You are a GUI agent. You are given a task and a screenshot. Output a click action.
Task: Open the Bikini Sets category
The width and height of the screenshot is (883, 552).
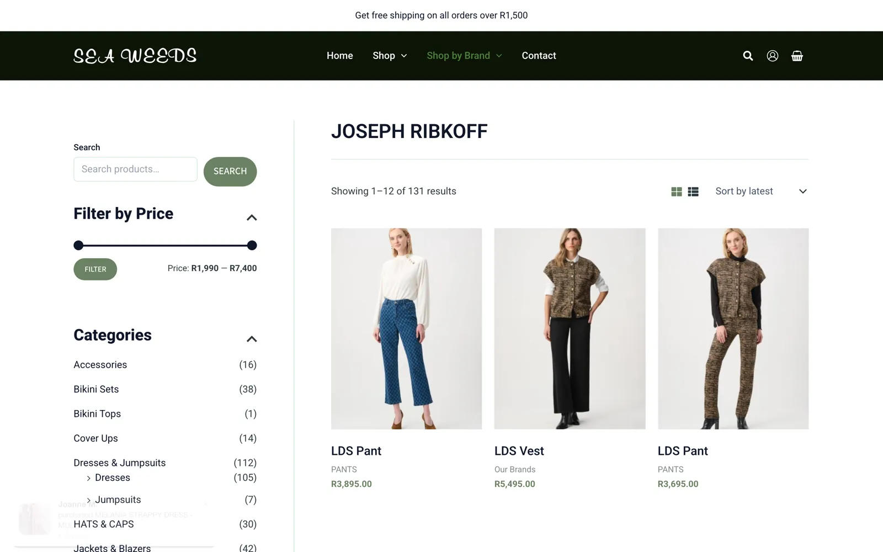tap(96, 389)
